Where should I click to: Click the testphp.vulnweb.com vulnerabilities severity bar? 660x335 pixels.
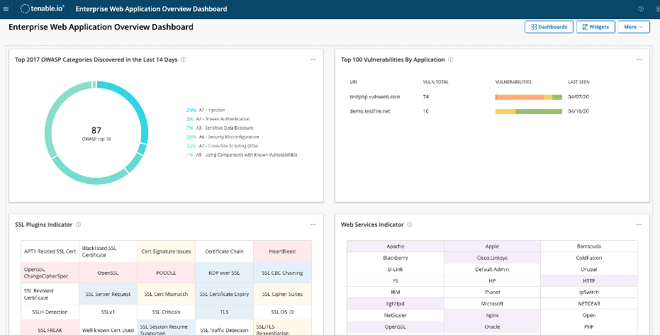coord(529,97)
